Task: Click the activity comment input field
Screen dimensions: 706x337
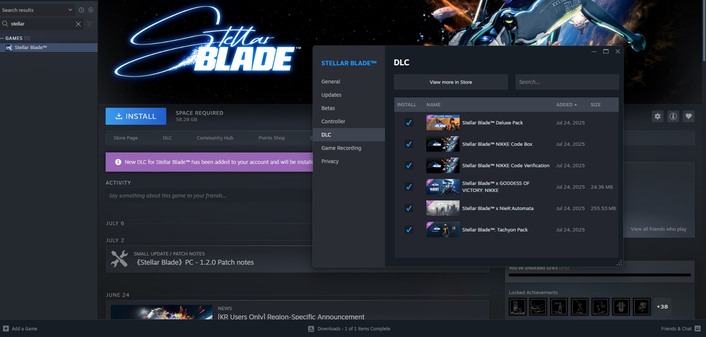Action: [209, 196]
